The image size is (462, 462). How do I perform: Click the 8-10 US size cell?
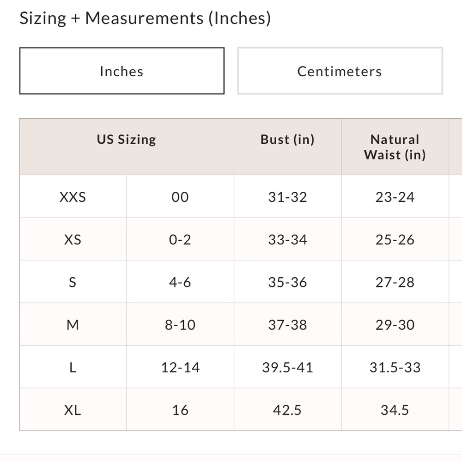tap(180, 324)
